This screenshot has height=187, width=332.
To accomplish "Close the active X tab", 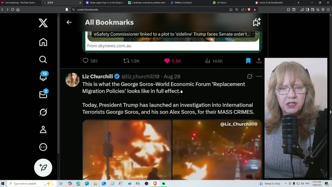I will (x=80, y=3).
